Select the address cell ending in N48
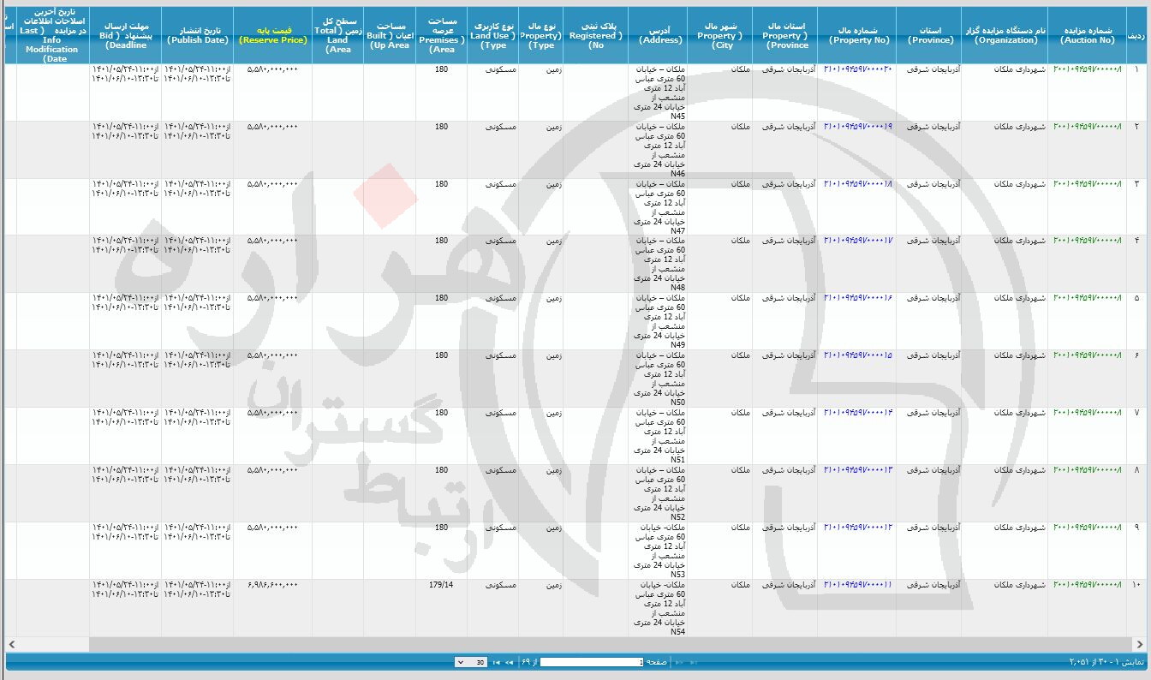 point(658,265)
